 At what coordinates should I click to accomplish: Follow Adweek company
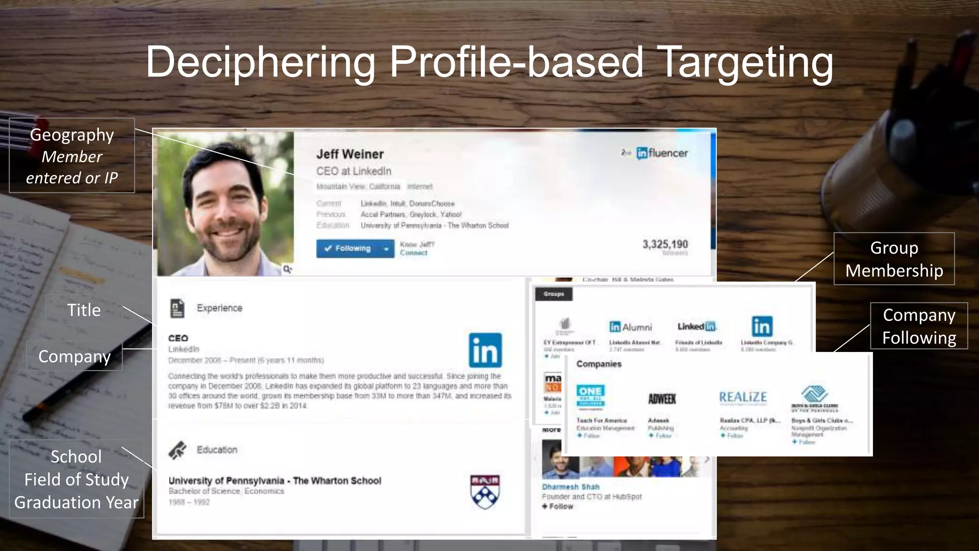[660, 436]
